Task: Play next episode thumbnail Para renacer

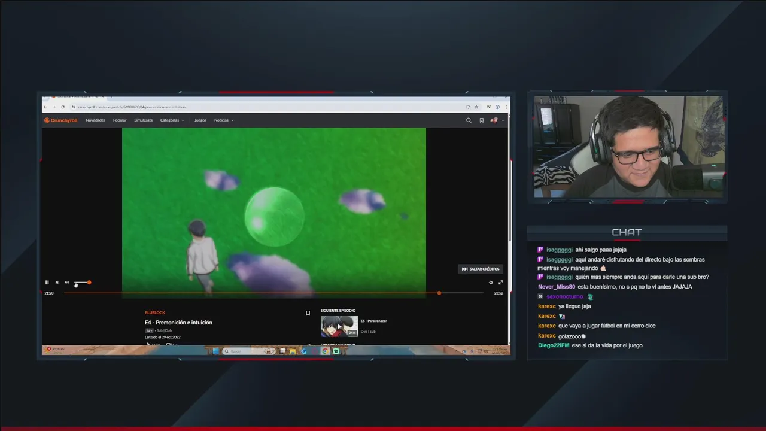Action: (x=339, y=326)
